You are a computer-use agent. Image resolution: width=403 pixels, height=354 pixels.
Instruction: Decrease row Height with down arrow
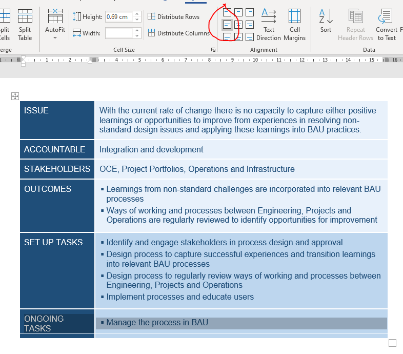point(137,19)
